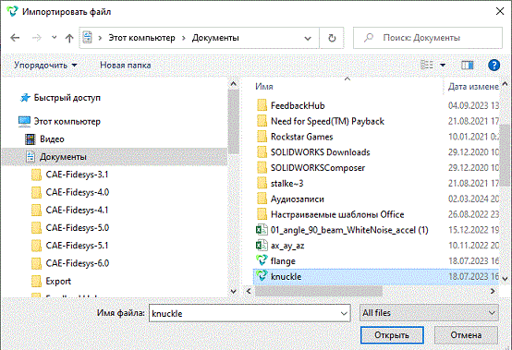Click the Отмена button
Screen dimensions: 512x350
coord(466,335)
